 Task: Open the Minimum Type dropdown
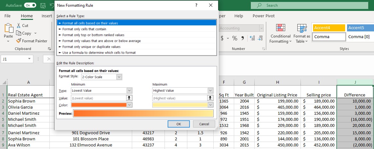pos(130,91)
